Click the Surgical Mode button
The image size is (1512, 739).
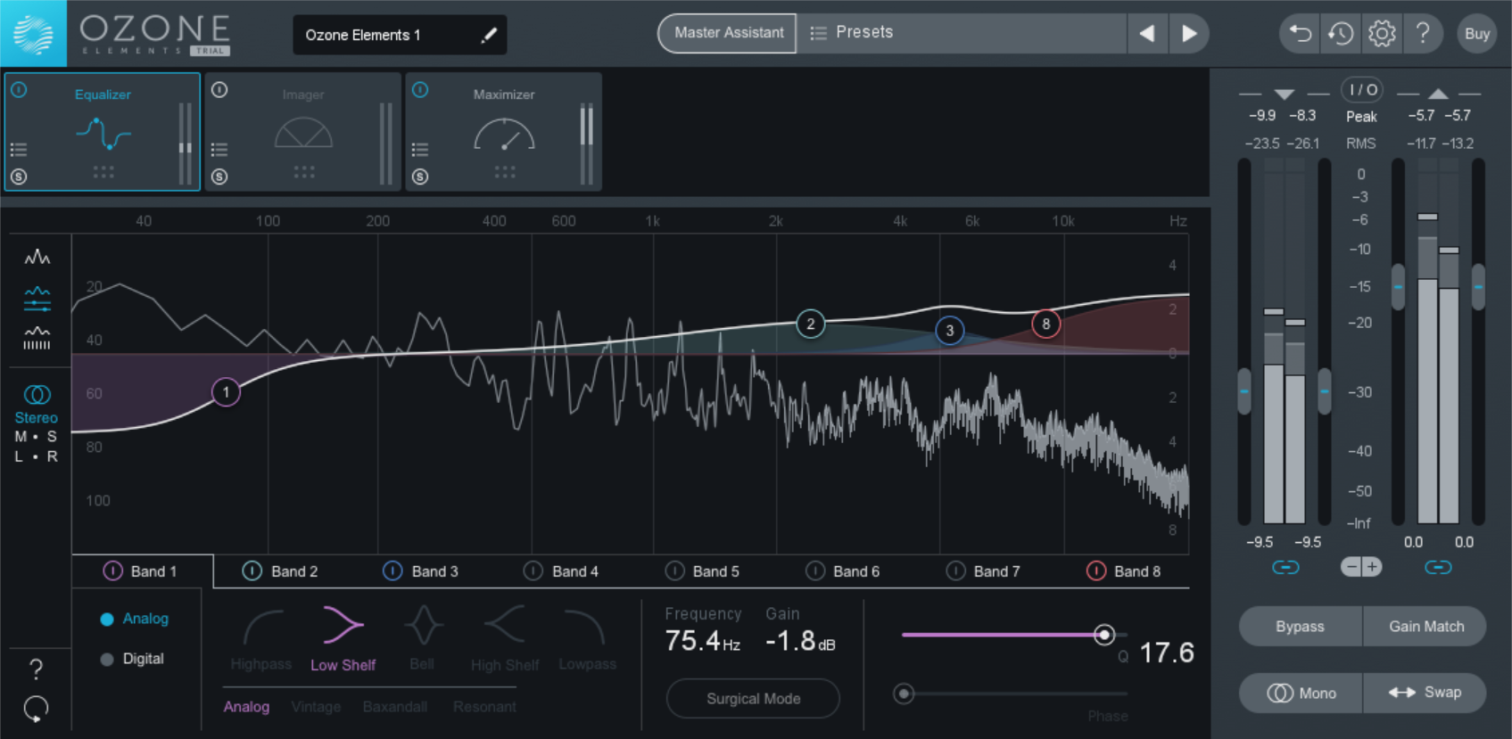point(753,699)
